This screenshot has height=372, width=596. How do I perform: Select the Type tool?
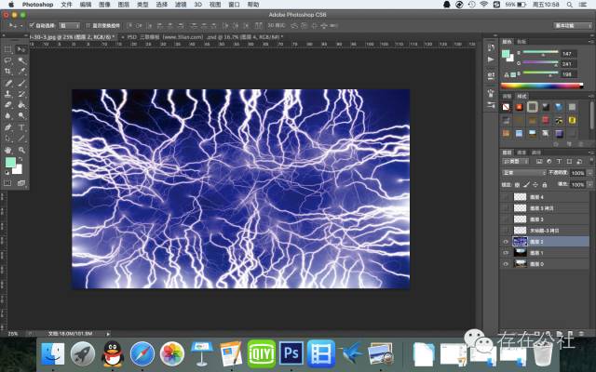(20, 126)
